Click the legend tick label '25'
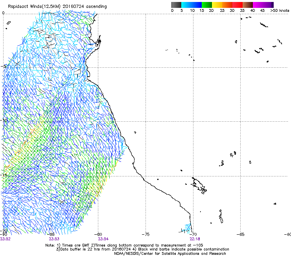 click(x=222, y=11)
